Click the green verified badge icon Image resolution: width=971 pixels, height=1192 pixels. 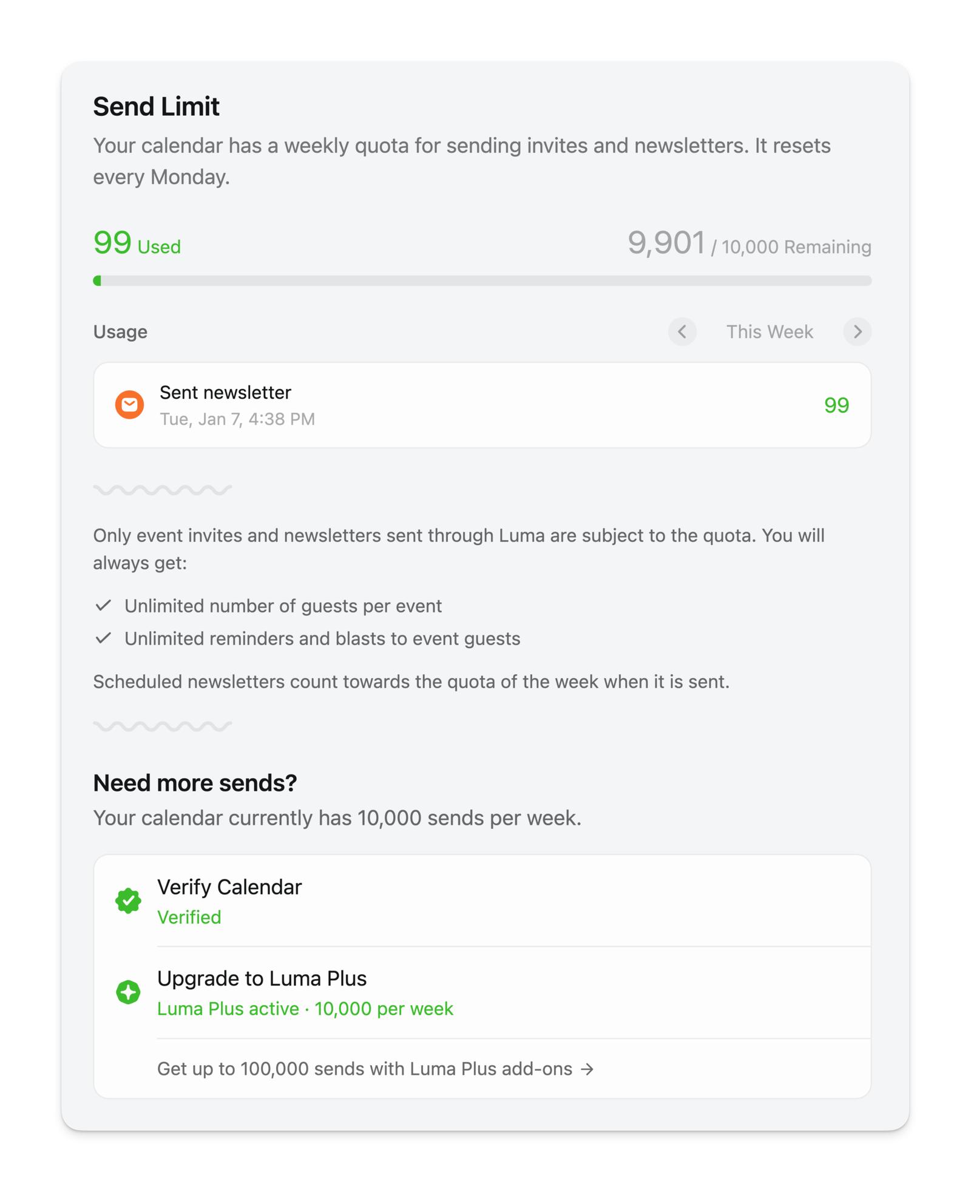(x=129, y=901)
